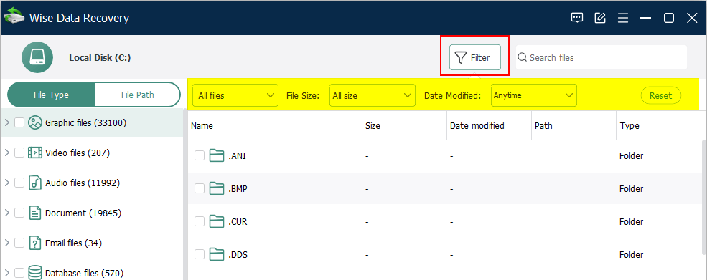
Task: Expand the Email files tree node
Action: pos(6,243)
